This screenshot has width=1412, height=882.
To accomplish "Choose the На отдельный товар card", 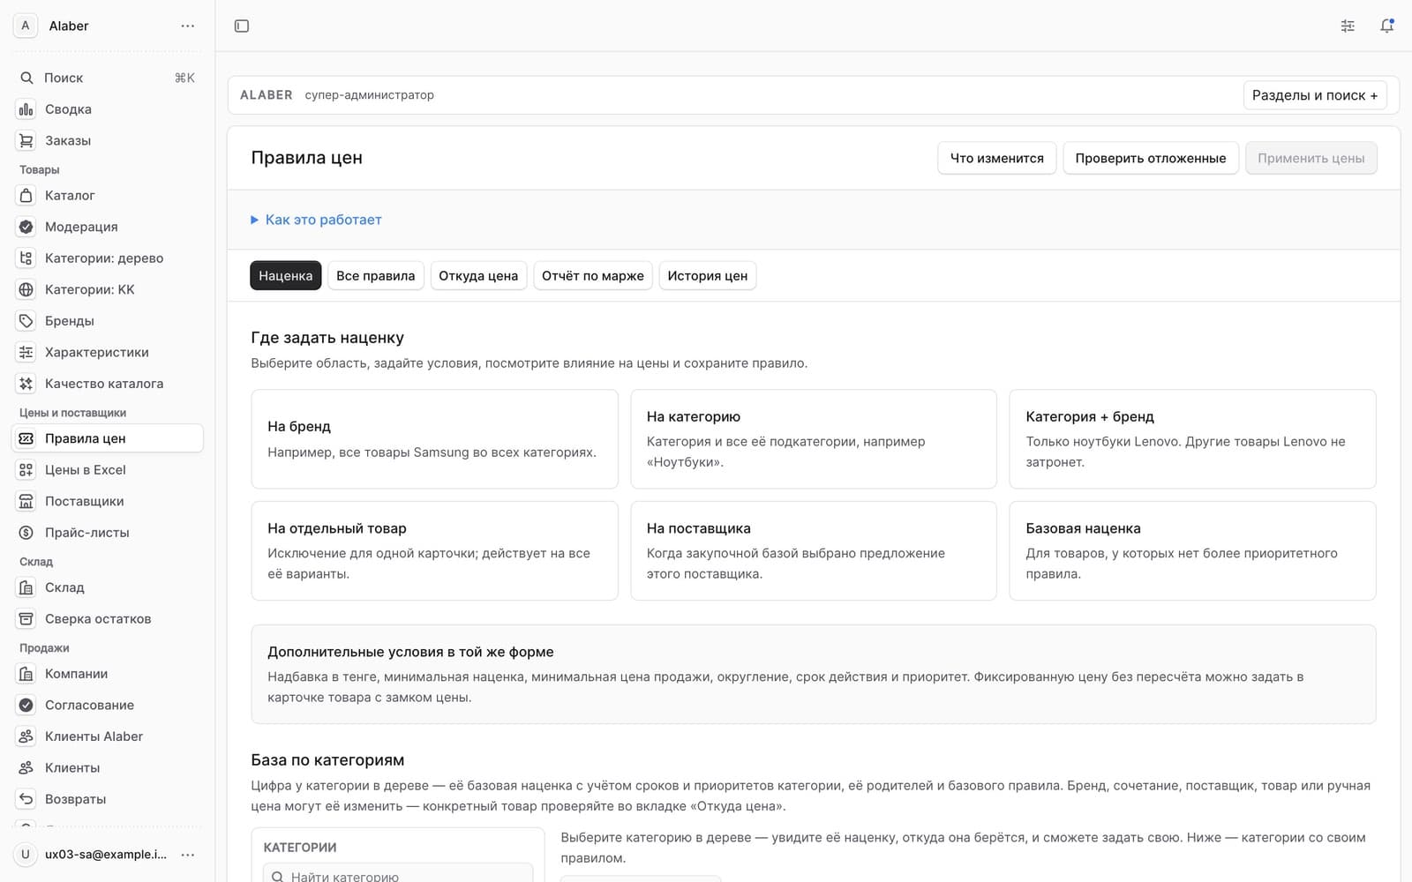I will click(434, 551).
